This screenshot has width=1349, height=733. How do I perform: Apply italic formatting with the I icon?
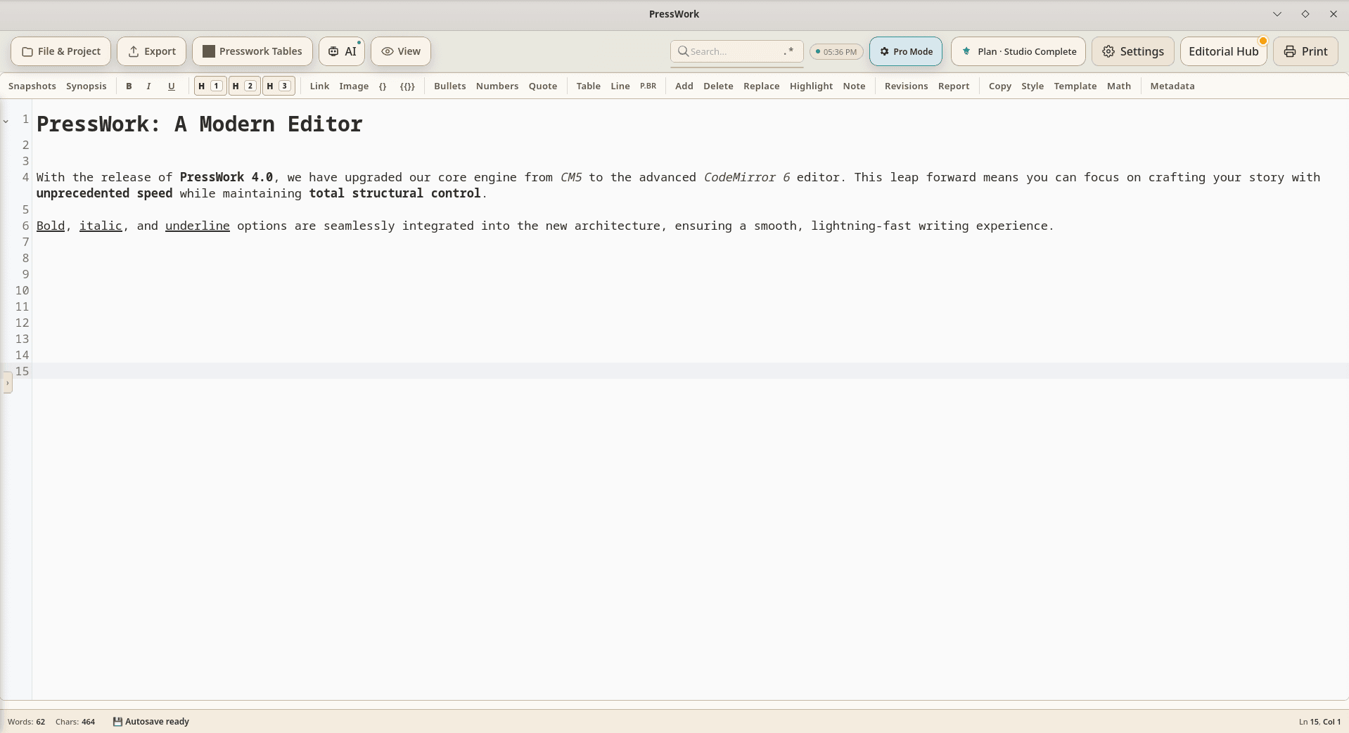(148, 86)
